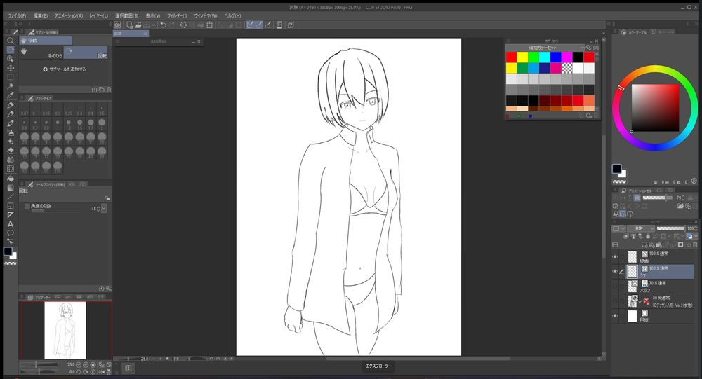702x379 pixels.
Task: Click delete sub tool trash icon
Action: click(109, 90)
